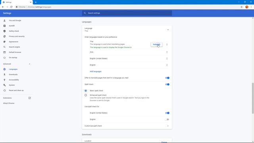Click the browser forward arrow

pos(7,7)
